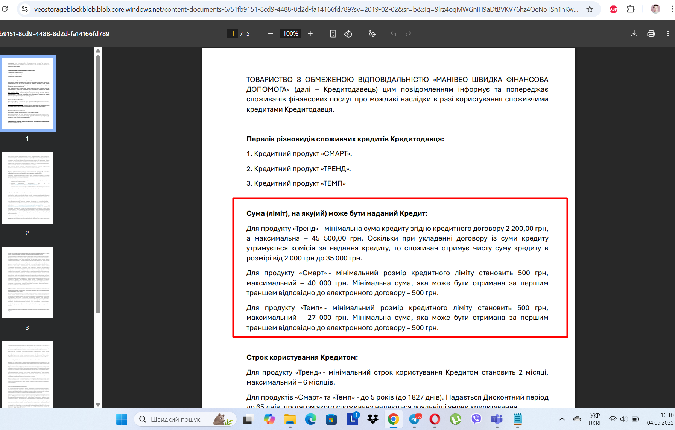
Task: Rotate the PDF counterclockwise
Action: 348,34
